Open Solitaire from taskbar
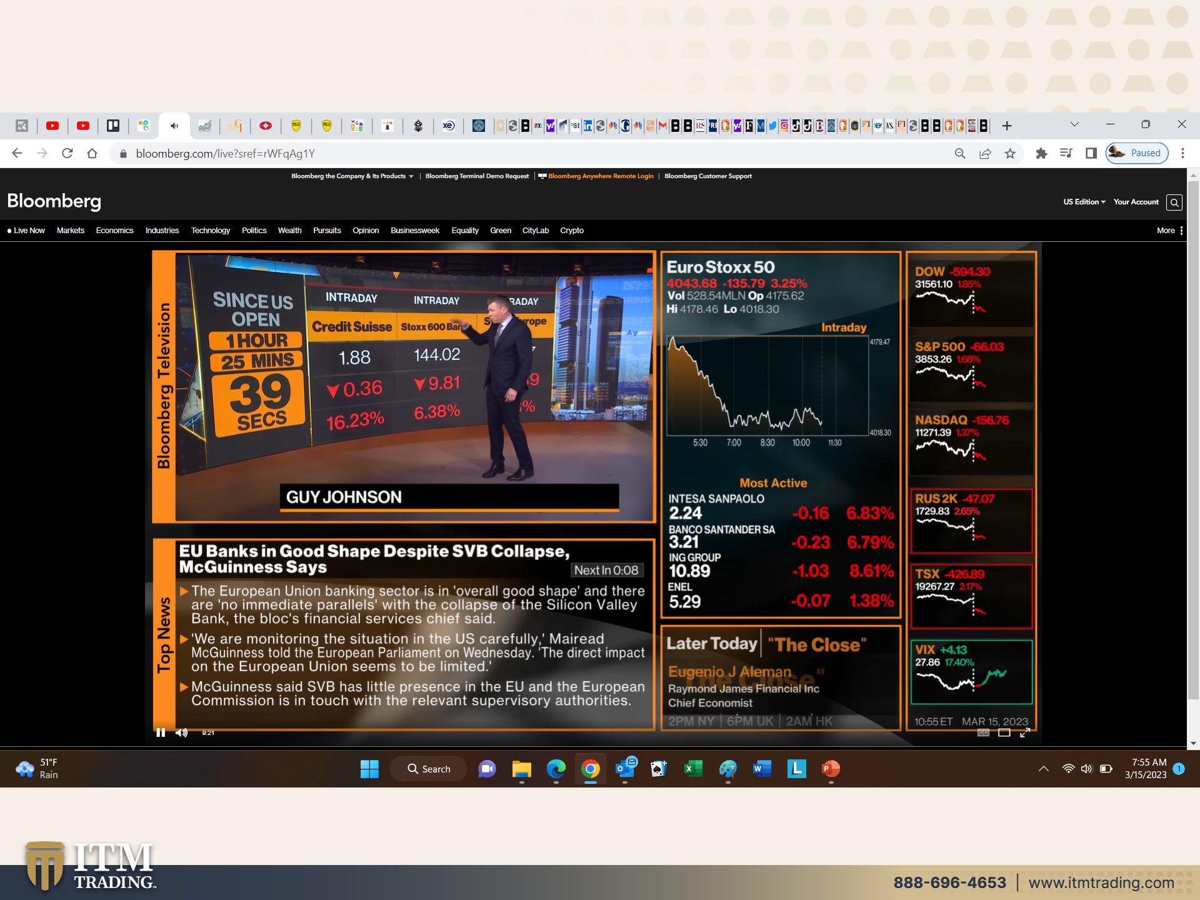The height and width of the screenshot is (900, 1200). pyautogui.click(x=659, y=769)
